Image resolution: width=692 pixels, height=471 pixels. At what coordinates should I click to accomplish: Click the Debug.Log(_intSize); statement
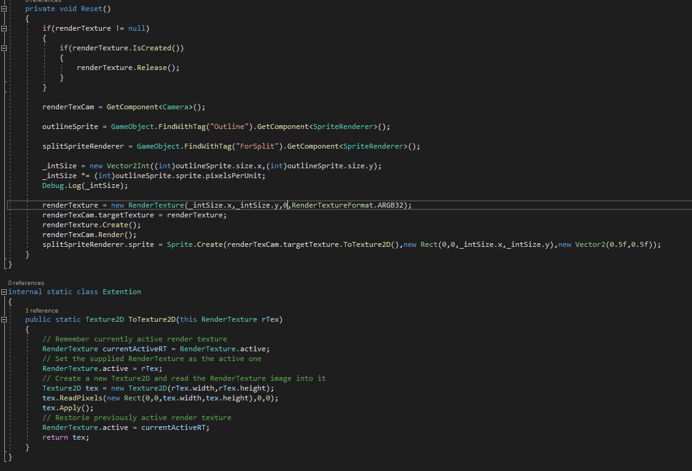pyautogui.click(x=85, y=185)
